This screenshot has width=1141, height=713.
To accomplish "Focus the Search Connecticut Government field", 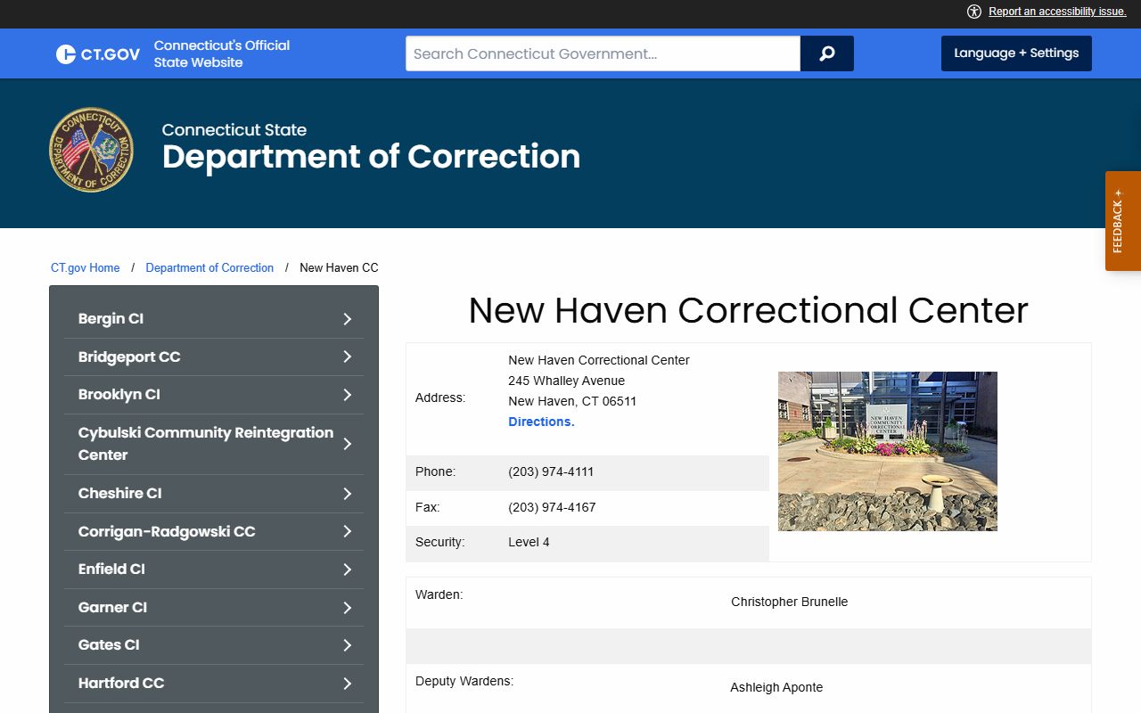I will pos(603,53).
